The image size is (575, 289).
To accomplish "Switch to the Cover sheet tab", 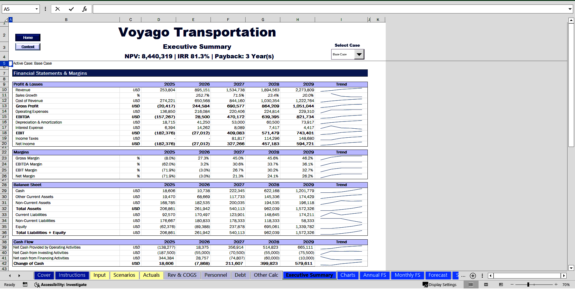I will pyautogui.click(x=44, y=275).
